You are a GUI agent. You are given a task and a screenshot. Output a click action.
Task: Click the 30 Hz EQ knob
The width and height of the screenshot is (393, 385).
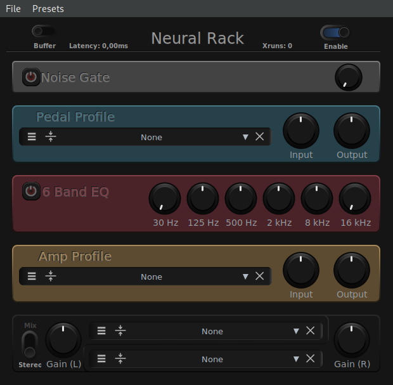(165, 198)
